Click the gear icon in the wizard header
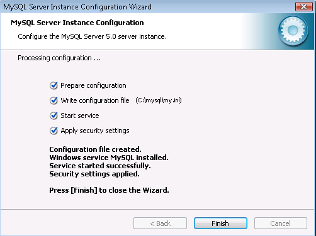This screenshot has height=236, width=316. [293, 31]
